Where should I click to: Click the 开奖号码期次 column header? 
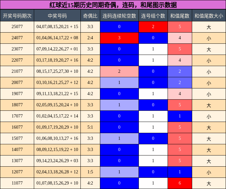tap(17, 16)
